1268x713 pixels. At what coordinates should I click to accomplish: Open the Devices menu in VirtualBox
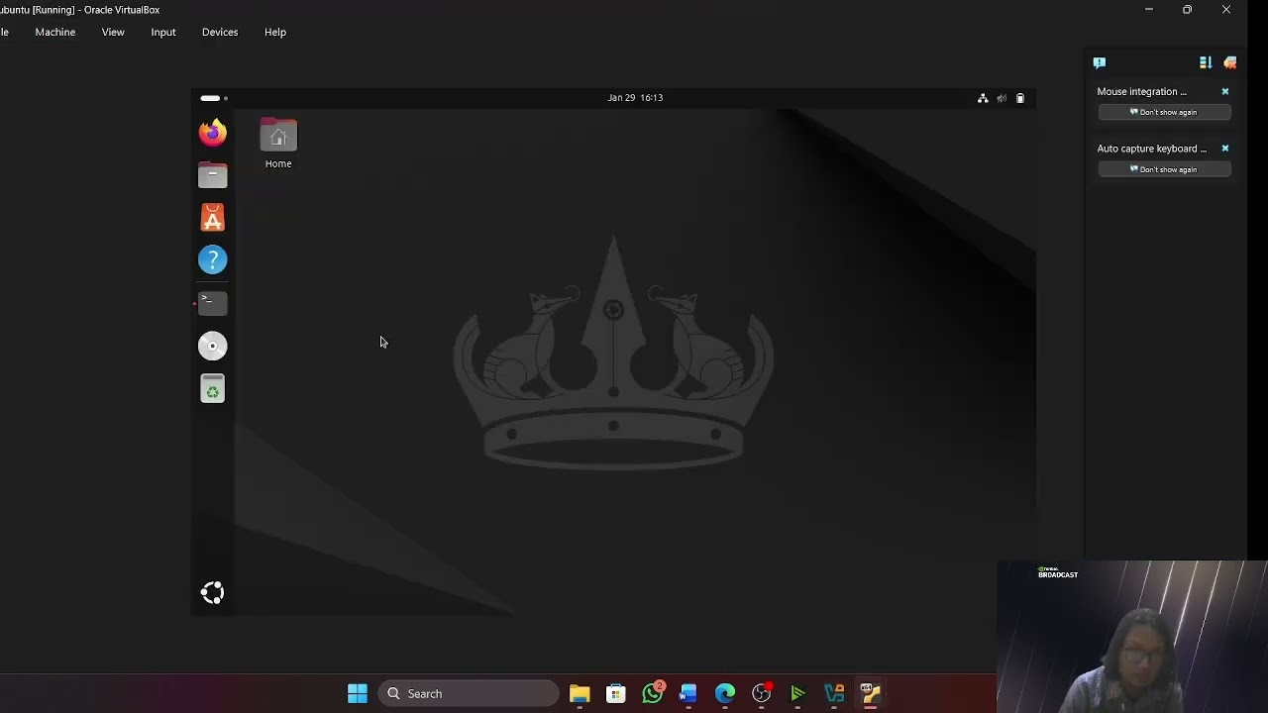[x=220, y=32]
